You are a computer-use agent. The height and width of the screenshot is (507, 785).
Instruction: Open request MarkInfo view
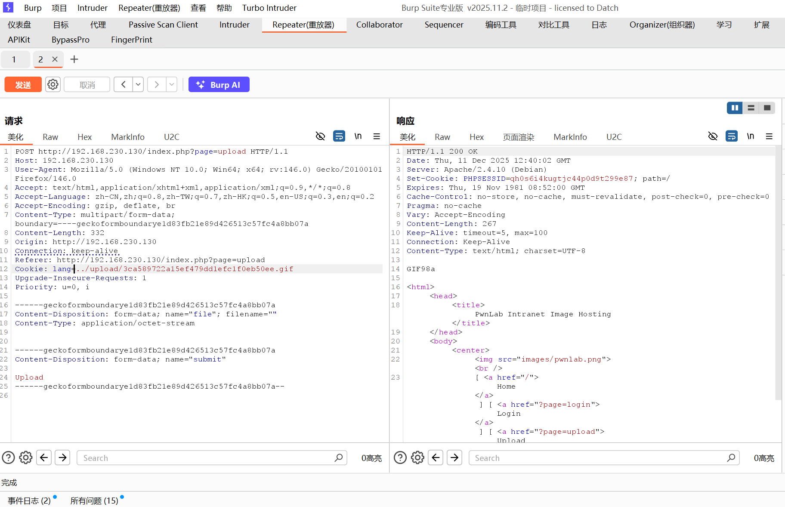click(x=128, y=137)
